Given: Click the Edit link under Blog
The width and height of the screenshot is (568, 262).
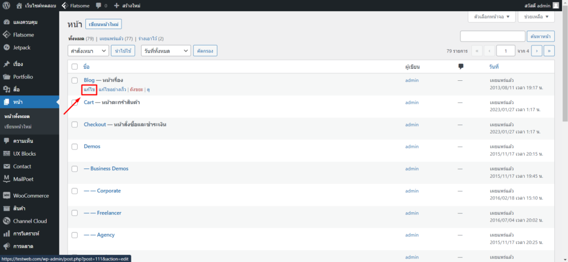Looking at the screenshot, I should [x=89, y=89].
